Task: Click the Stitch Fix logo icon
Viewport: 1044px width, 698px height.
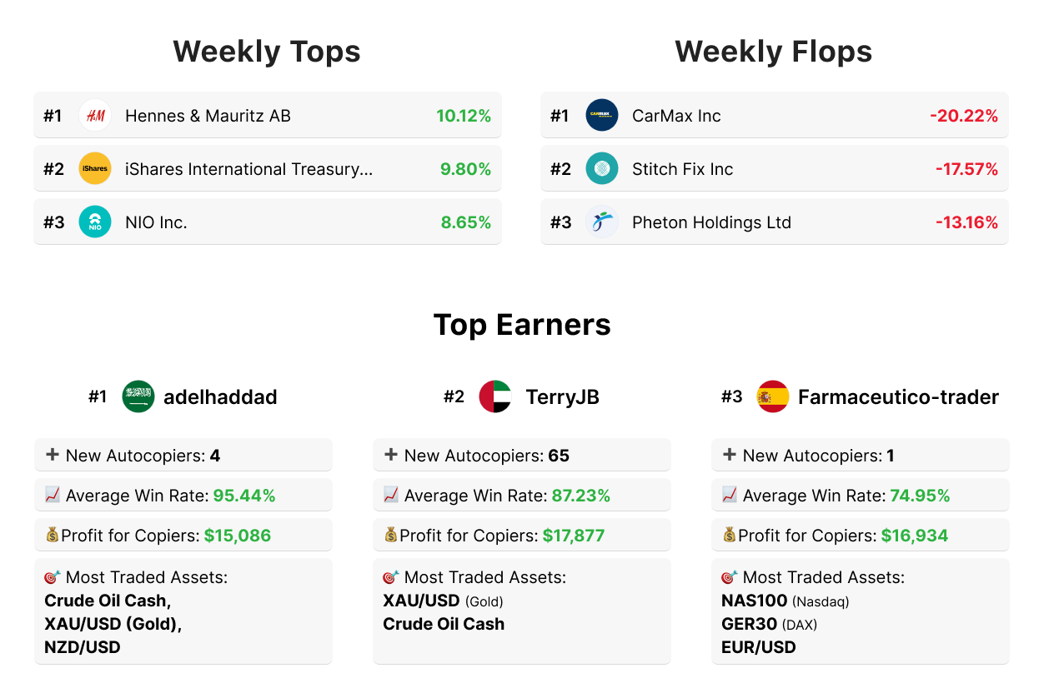Action: (602, 169)
